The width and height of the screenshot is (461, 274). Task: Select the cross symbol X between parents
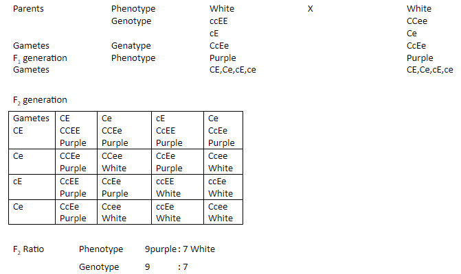click(x=311, y=9)
